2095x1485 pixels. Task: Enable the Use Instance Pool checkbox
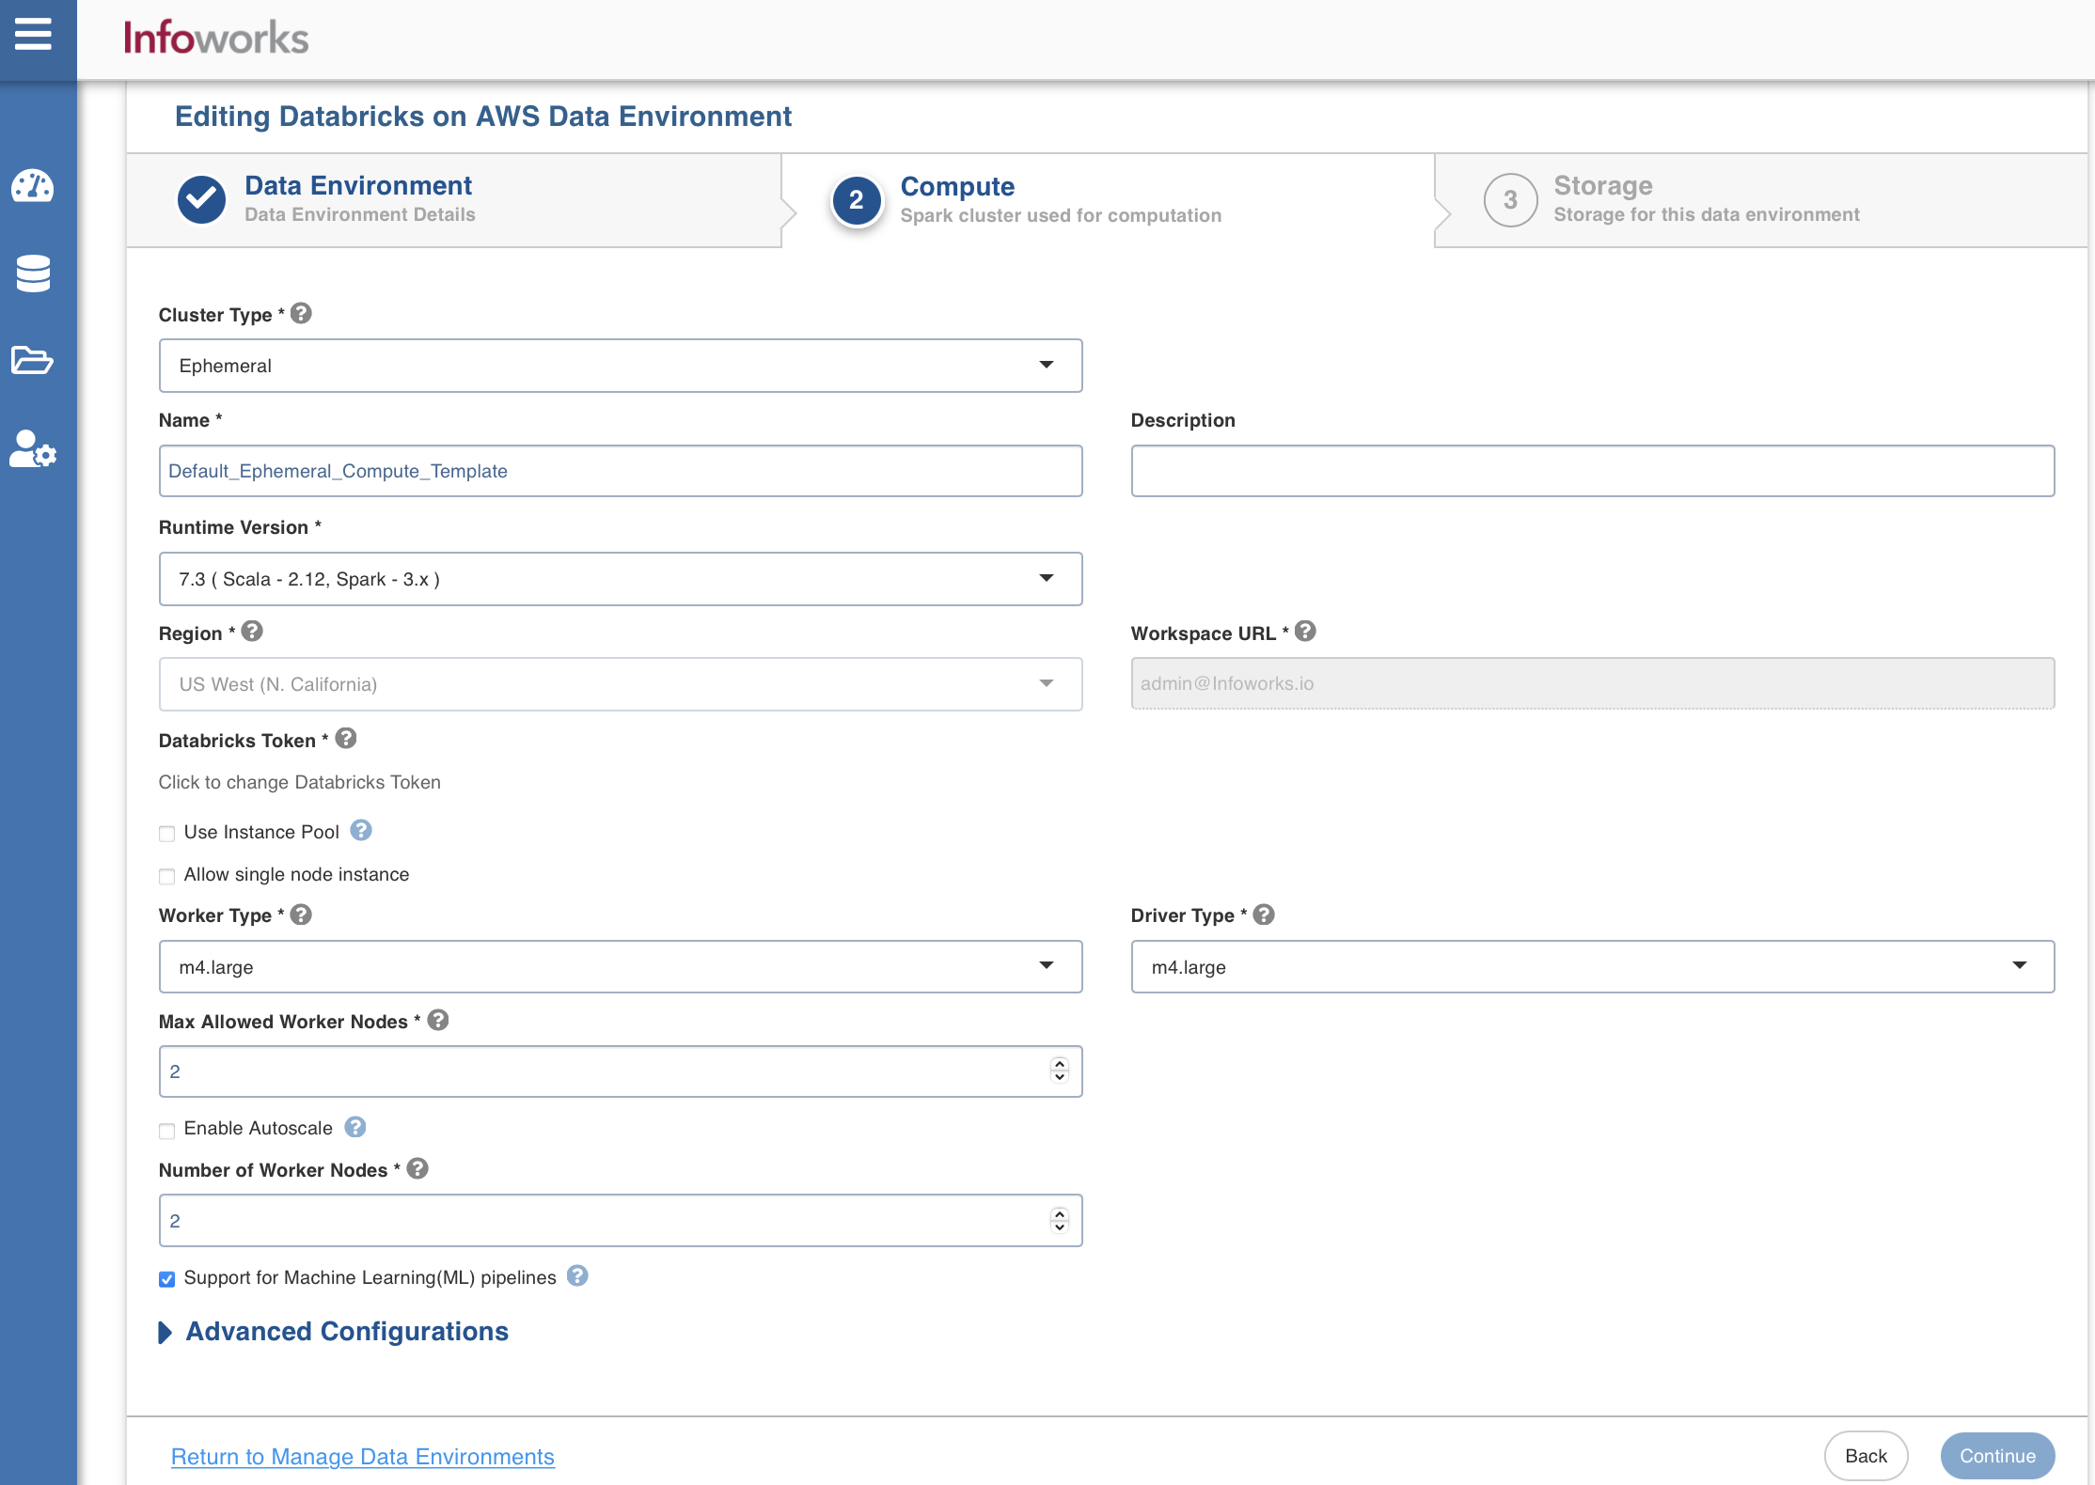[x=167, y=834]
